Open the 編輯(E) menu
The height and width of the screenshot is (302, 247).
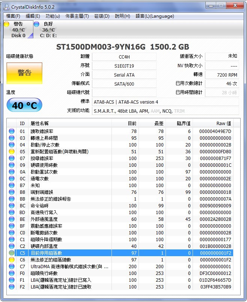click(x=33, y=16)
